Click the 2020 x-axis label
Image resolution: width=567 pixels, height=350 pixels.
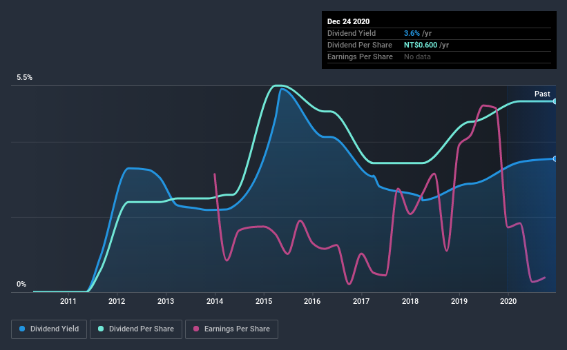click(508, 301)
